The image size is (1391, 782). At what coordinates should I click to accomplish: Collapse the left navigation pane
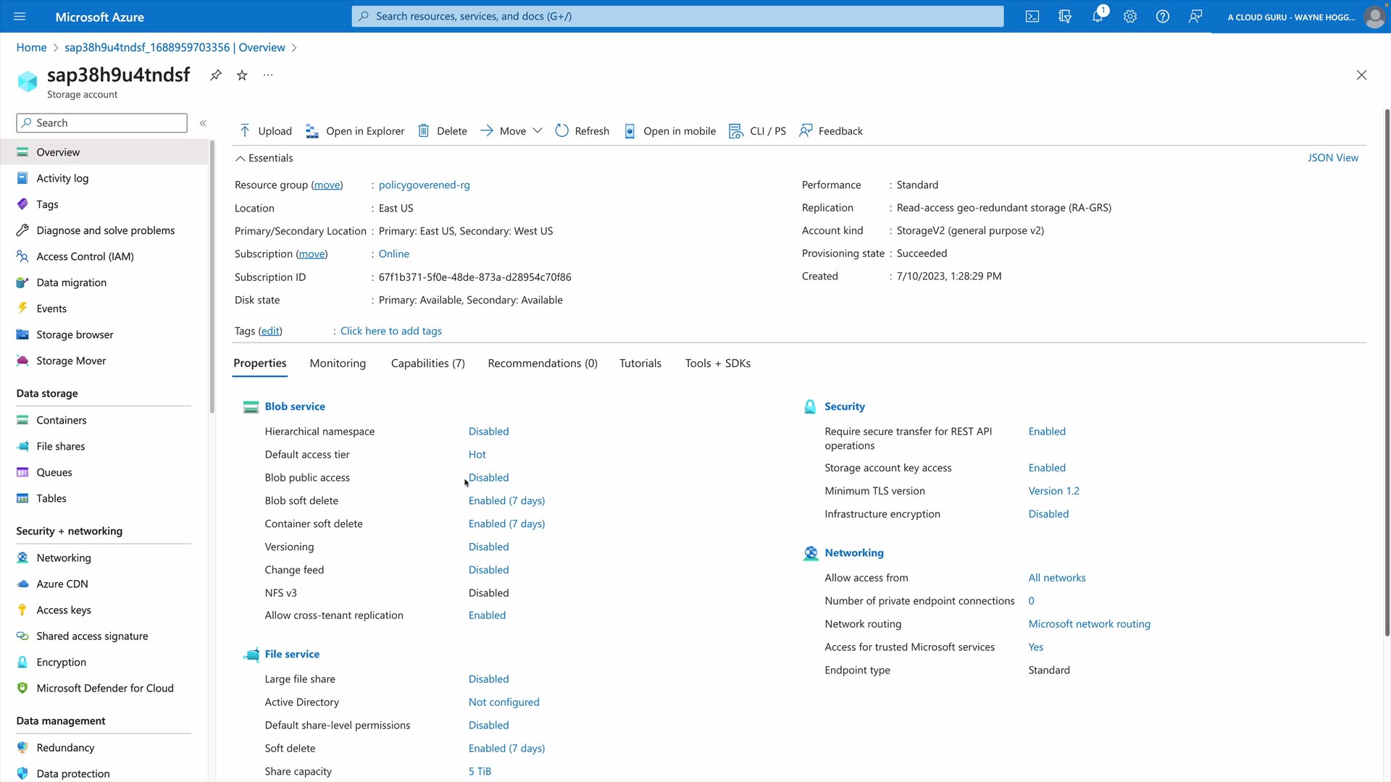pyautogui.click(x=203, y=123)
